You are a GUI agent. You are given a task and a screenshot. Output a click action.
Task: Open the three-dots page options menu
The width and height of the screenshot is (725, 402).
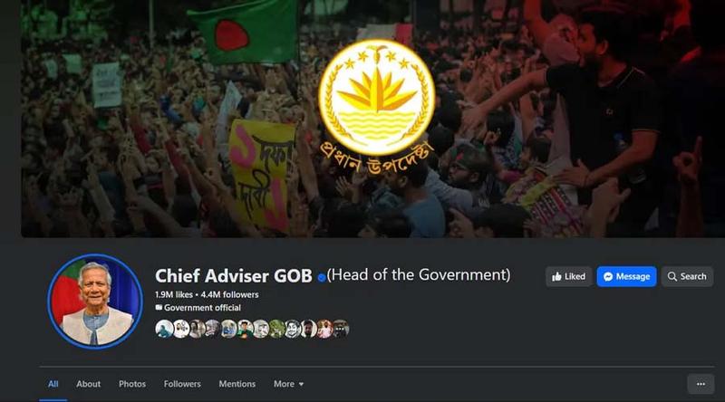click(701, 384)
